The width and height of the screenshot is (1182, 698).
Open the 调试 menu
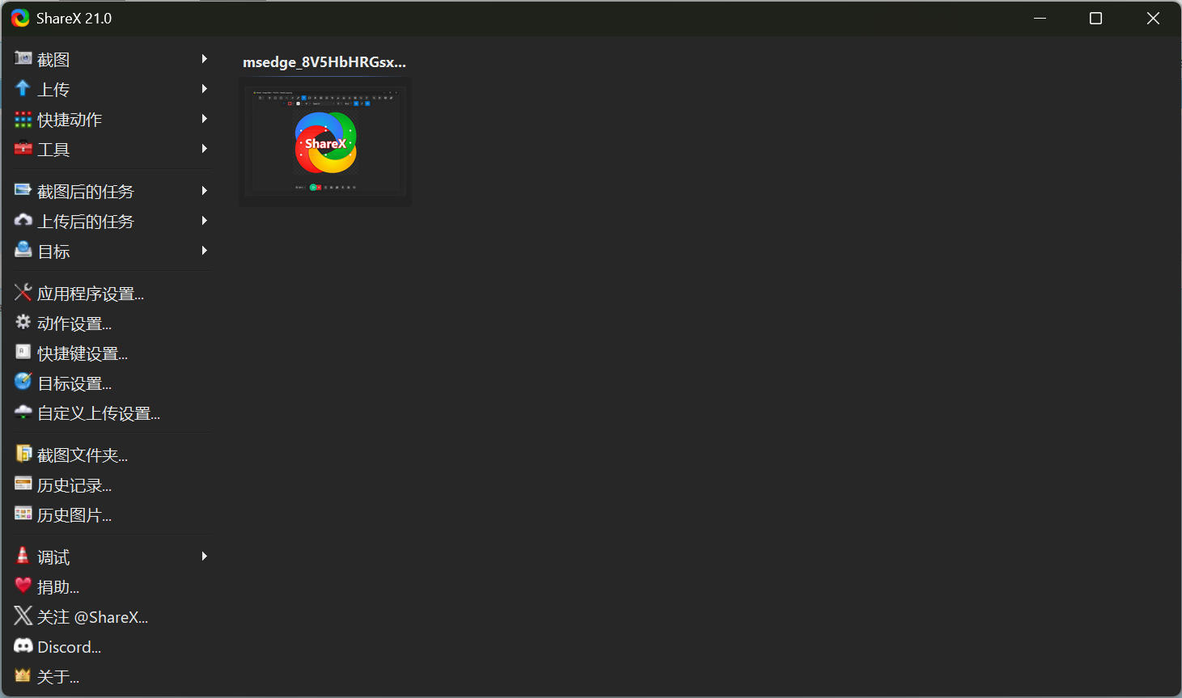click(x=112, y=556)
